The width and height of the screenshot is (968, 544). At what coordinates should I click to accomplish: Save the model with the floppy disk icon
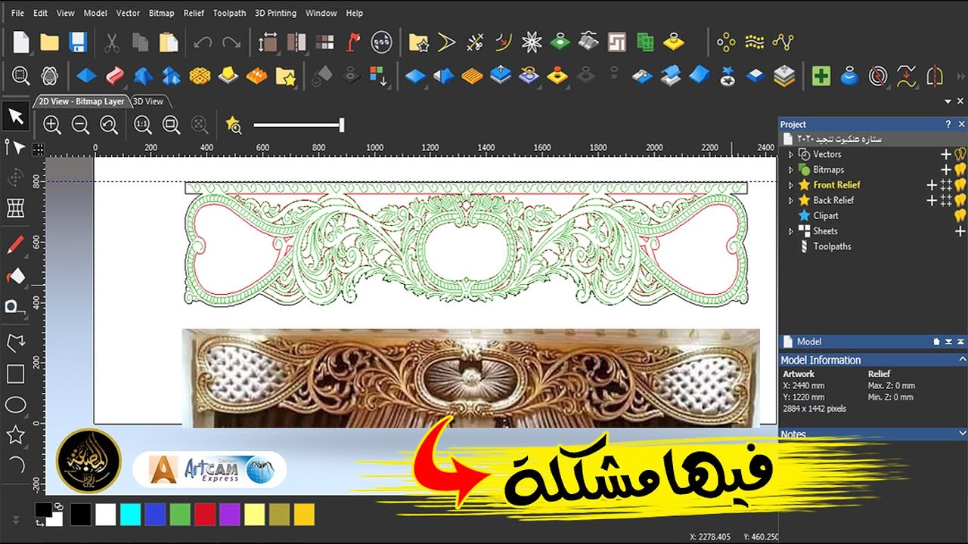pyautogui.click(x=77, y=42)
